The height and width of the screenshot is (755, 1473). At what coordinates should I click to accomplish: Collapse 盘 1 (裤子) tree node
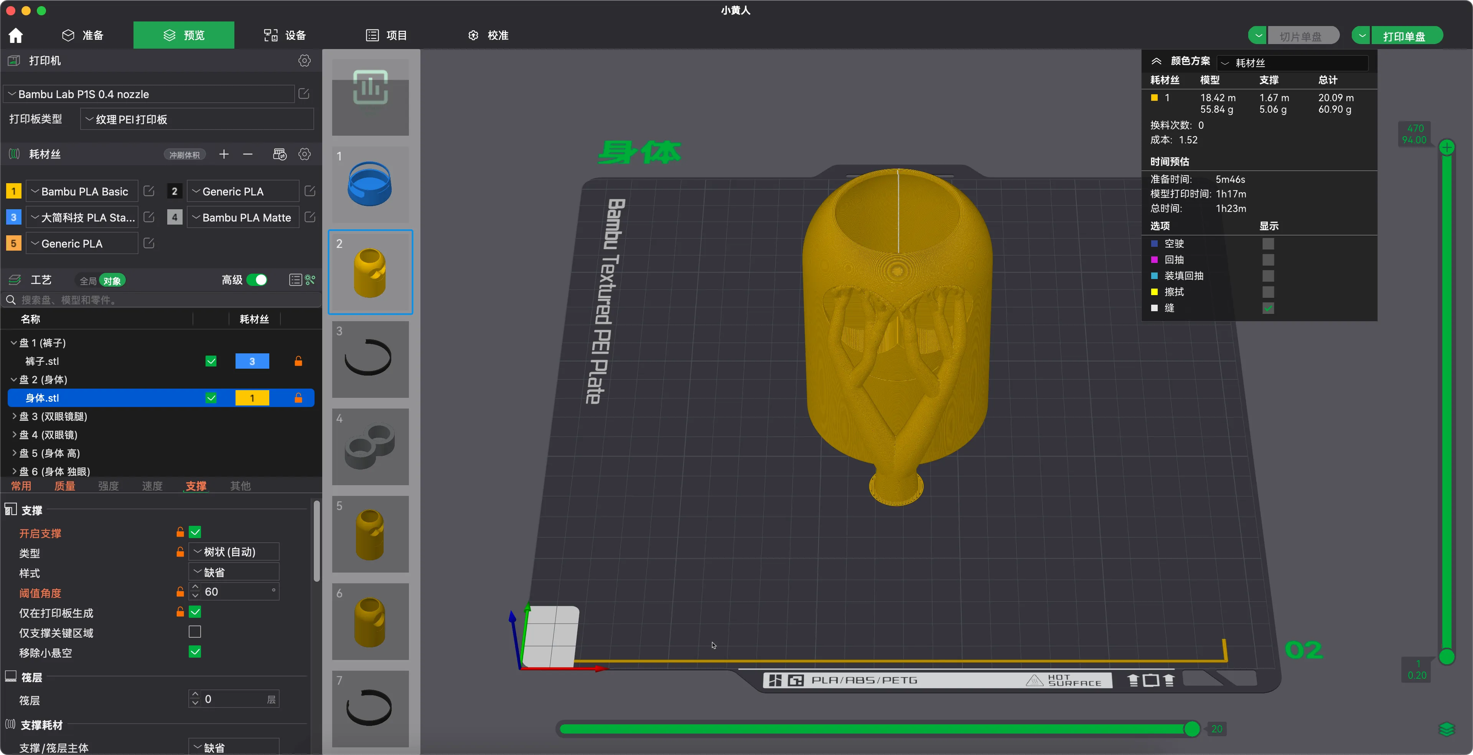(14, 343)
